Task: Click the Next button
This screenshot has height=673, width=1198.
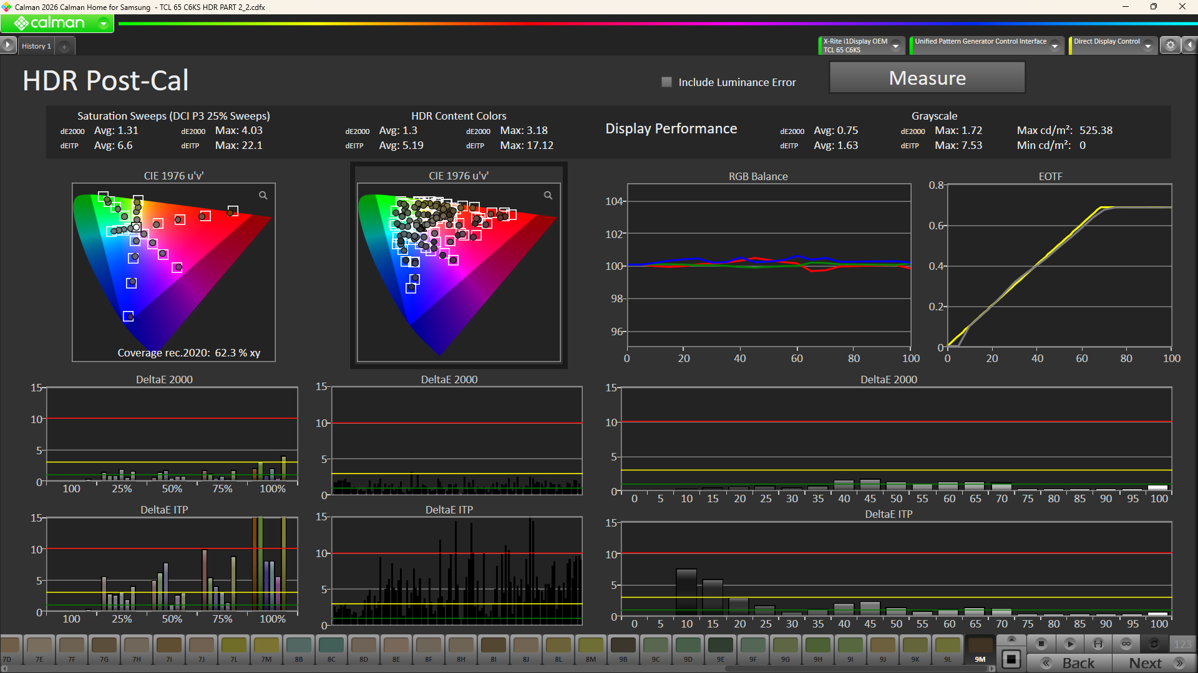Action: [x=1154, y=663]
